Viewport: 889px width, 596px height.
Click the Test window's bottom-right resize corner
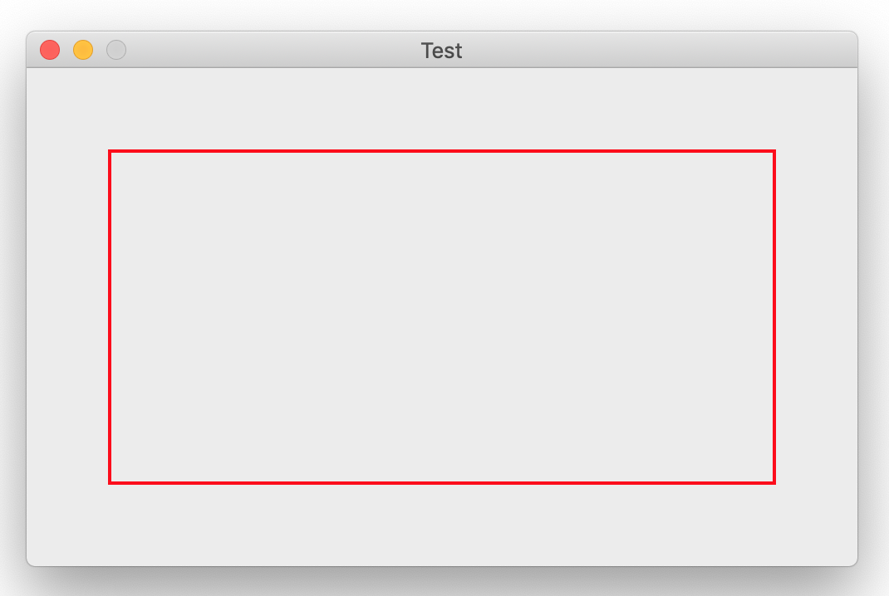click(855, 564)
